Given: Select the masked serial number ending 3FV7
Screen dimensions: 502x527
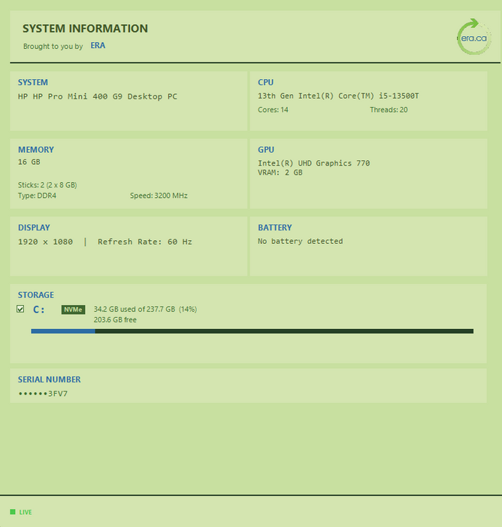Looking at the screenshot, I should (43, 394).
